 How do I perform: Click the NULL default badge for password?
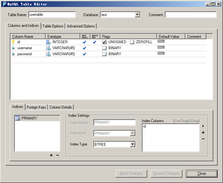(x=161, y=53)
